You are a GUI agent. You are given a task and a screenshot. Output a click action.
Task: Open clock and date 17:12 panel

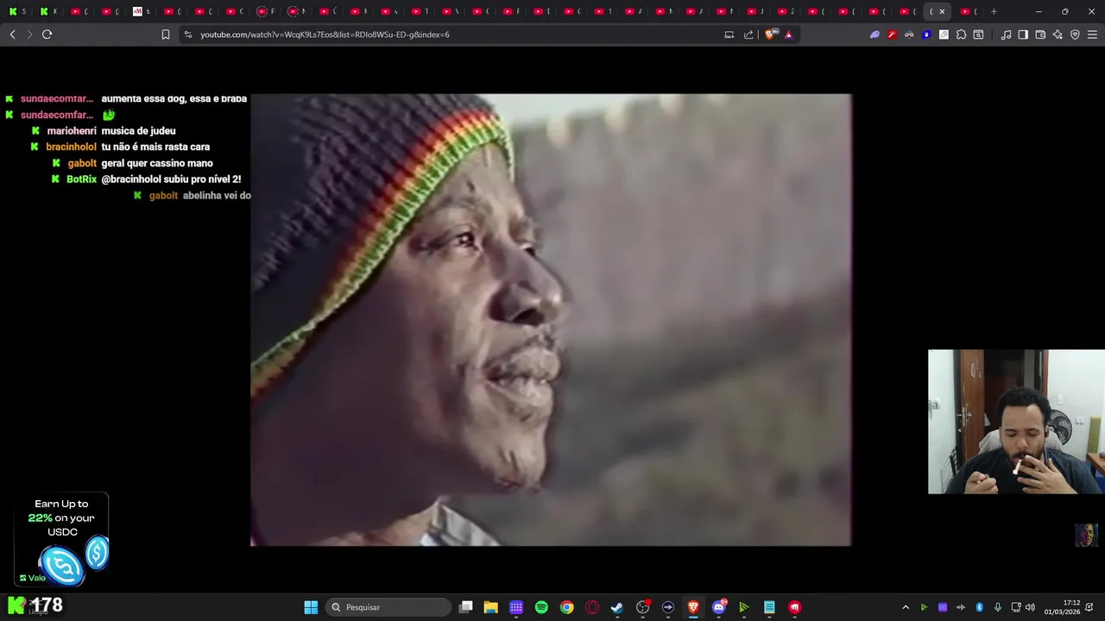[1063, 607]
